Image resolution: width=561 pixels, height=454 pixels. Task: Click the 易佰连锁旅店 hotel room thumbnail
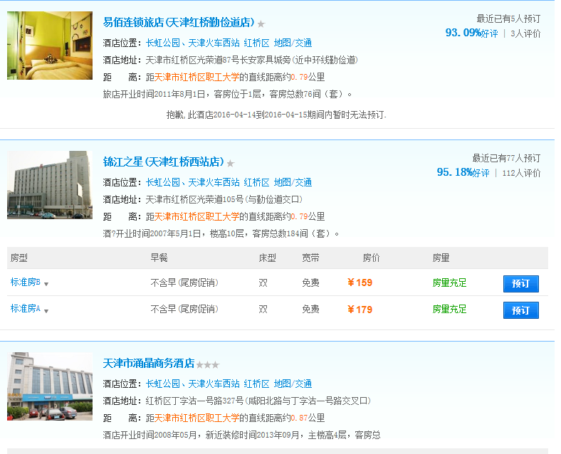point(50,46)
